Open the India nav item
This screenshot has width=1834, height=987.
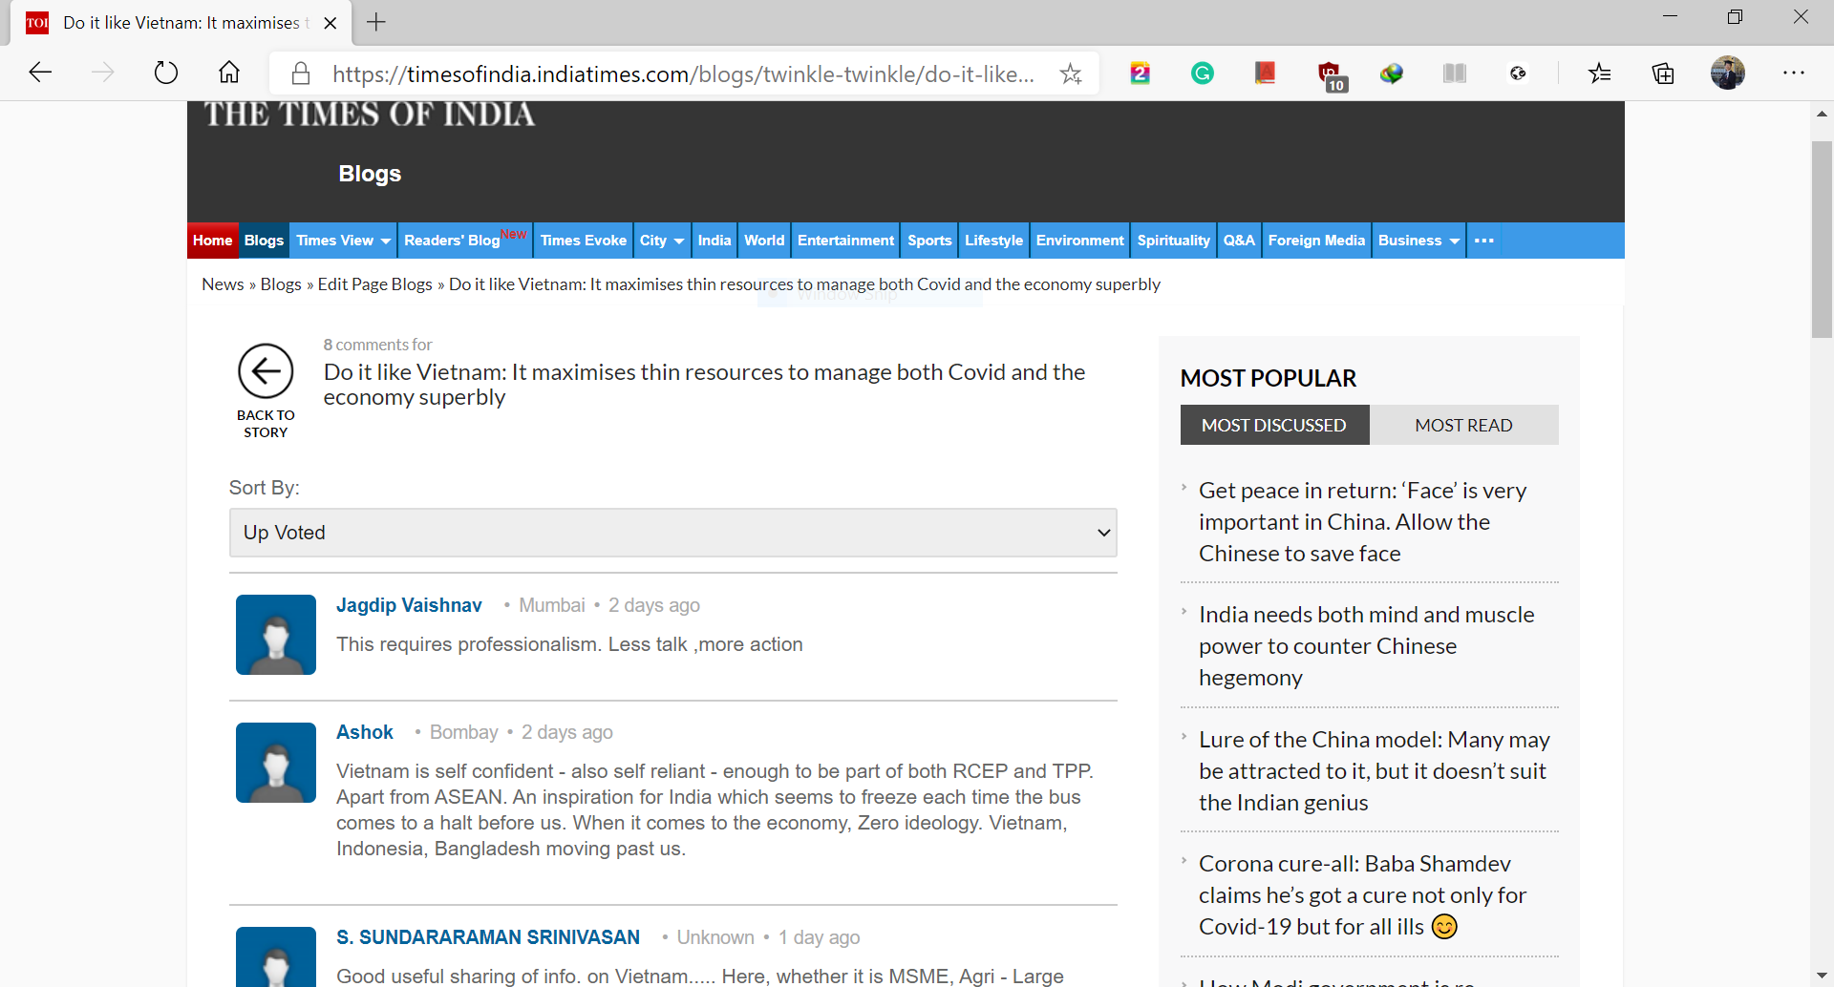pos(714,241)
